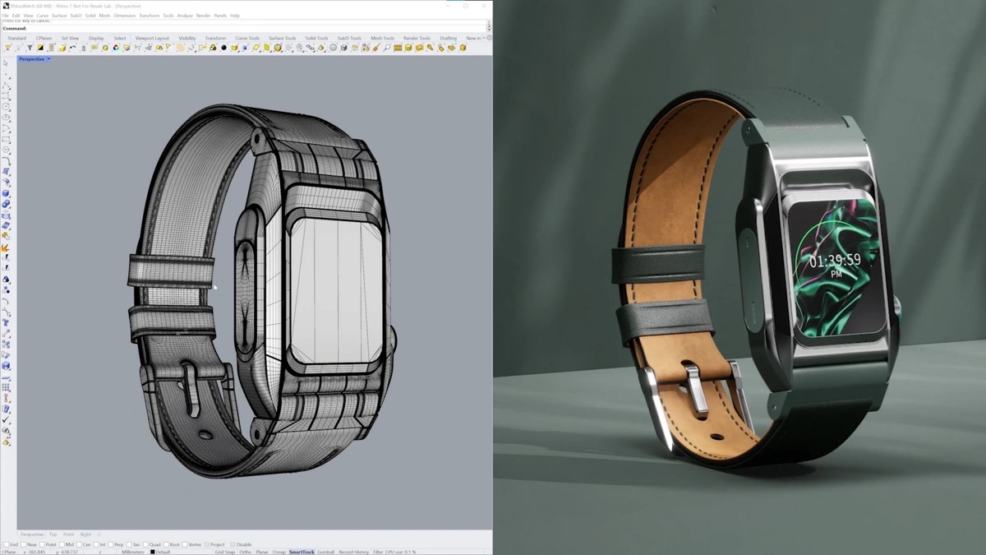The width and height of the screenshot is (986, 555).
Task: Toggle the Gumball status bar button
Action: [325, 552]
